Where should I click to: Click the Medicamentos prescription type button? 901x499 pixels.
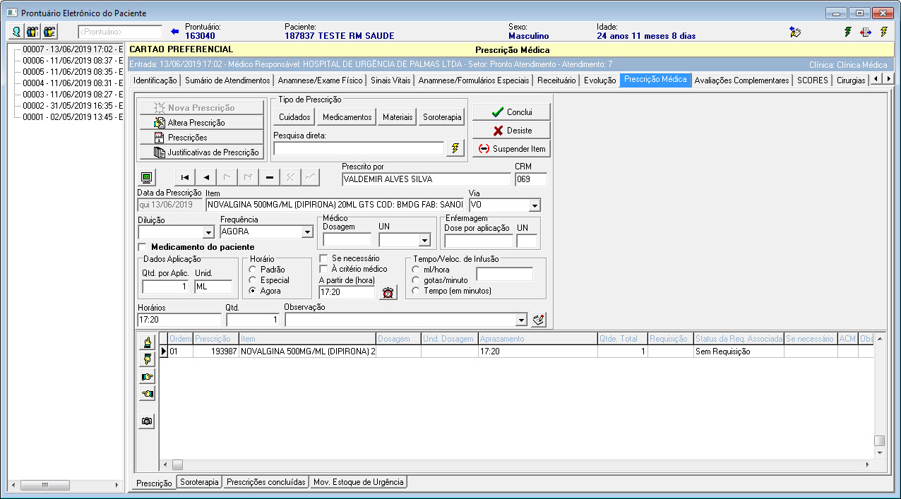coord(347,117)
